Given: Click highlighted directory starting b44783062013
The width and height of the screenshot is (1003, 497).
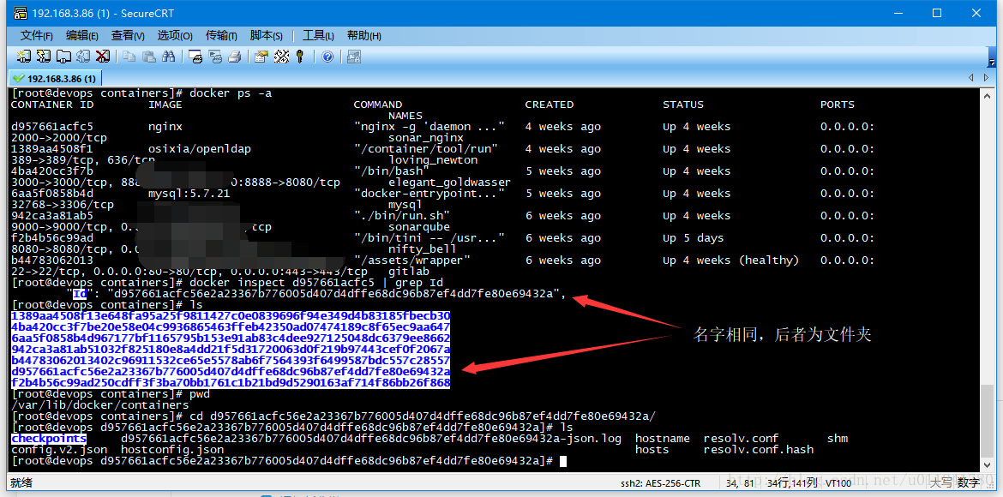Looking at the screenshot, I should [231, 361].
